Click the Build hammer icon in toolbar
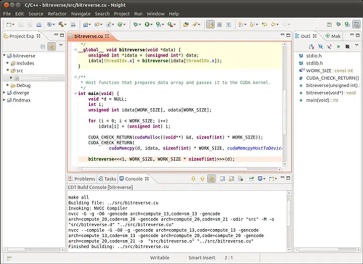 tap(61, 24)
